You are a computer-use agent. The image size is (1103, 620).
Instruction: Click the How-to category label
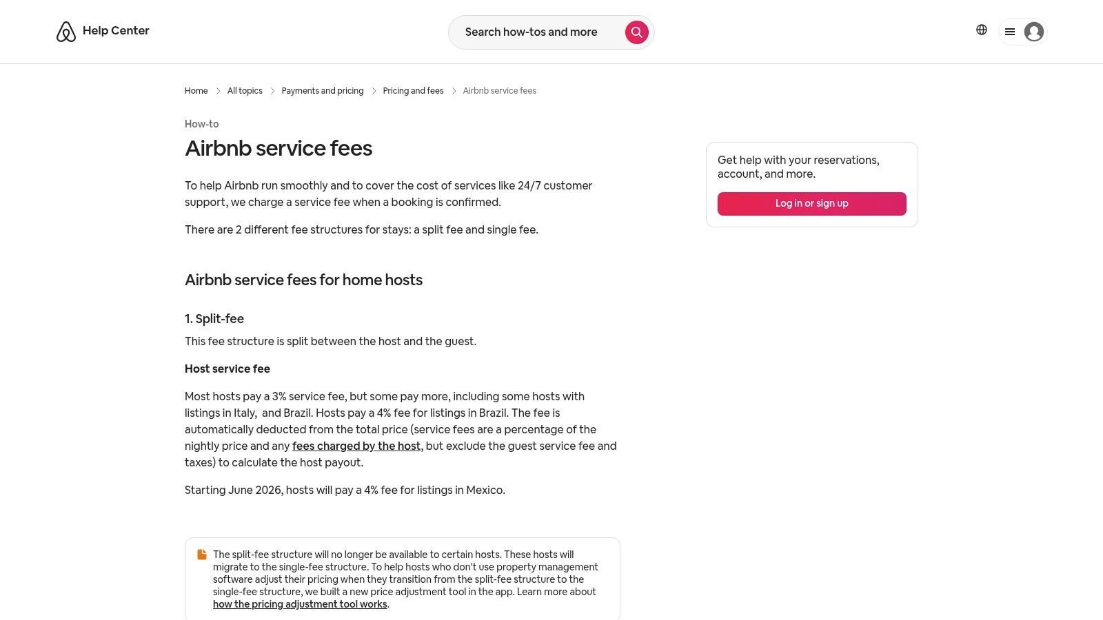coord(201,124)
